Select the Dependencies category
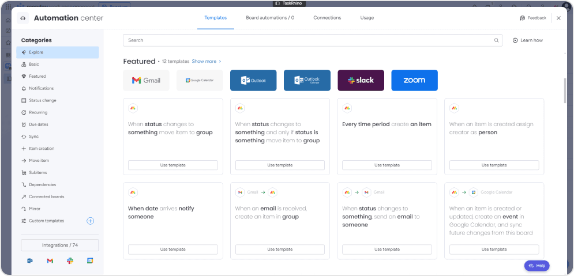The width and height of the screenshot is (574, 276). [58, 184]
